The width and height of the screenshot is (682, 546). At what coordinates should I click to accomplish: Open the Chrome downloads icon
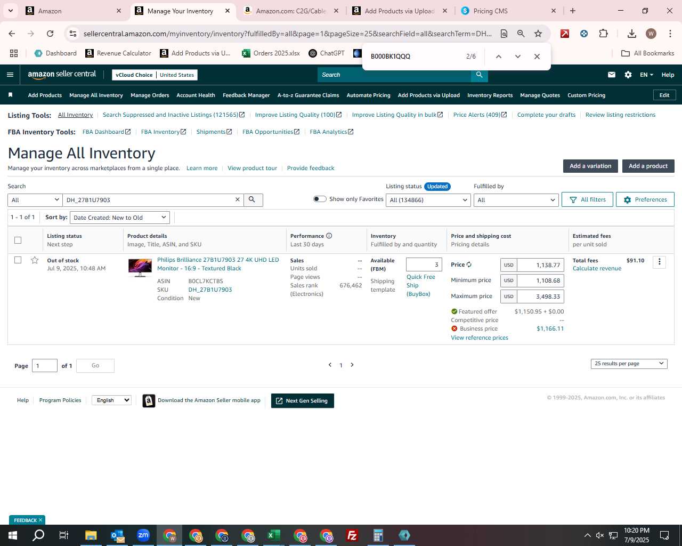click(631, 34)
